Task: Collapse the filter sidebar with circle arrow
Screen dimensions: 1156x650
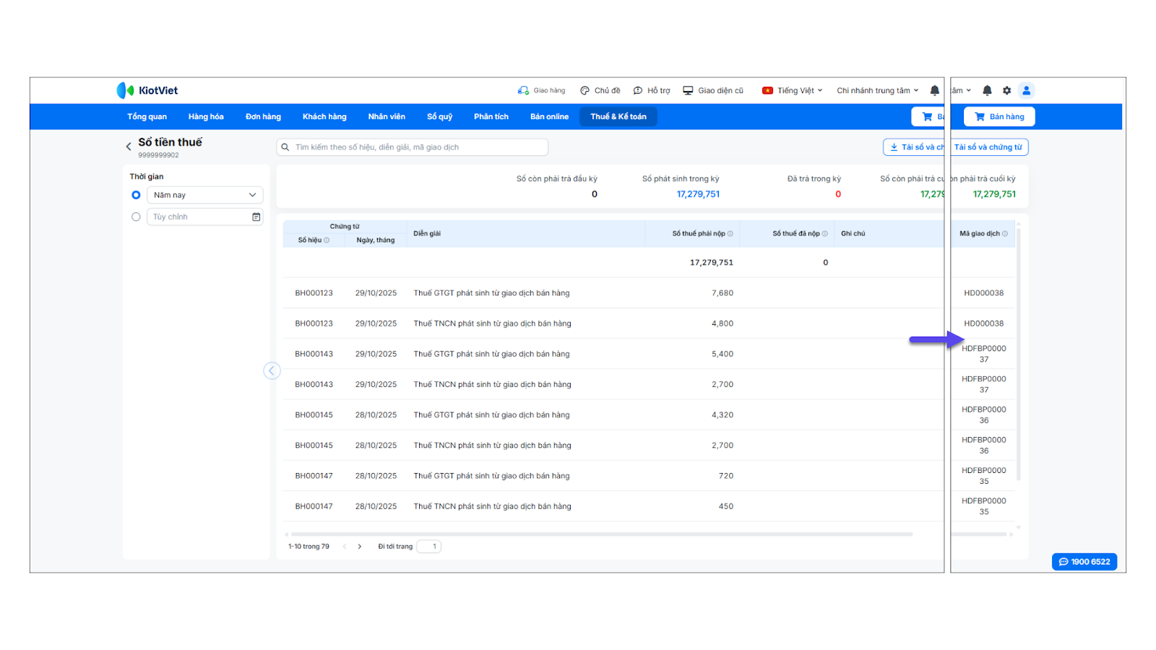Action: pos(272,370)
